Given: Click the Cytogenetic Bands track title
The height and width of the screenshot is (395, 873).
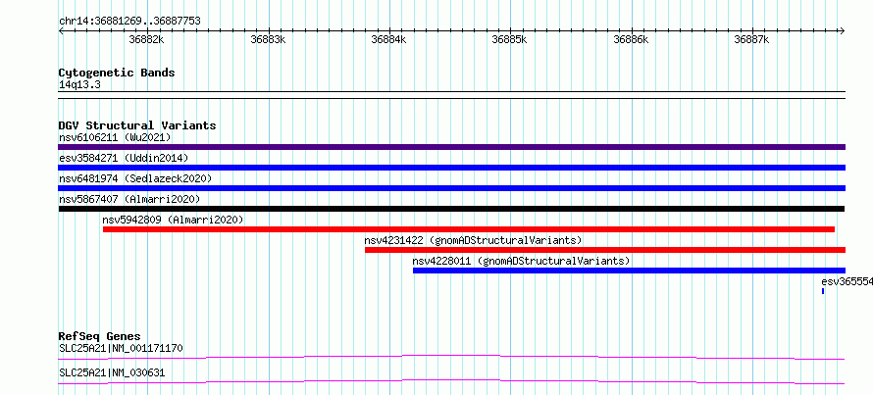Looking at the screenshot, I should [117, 73].
